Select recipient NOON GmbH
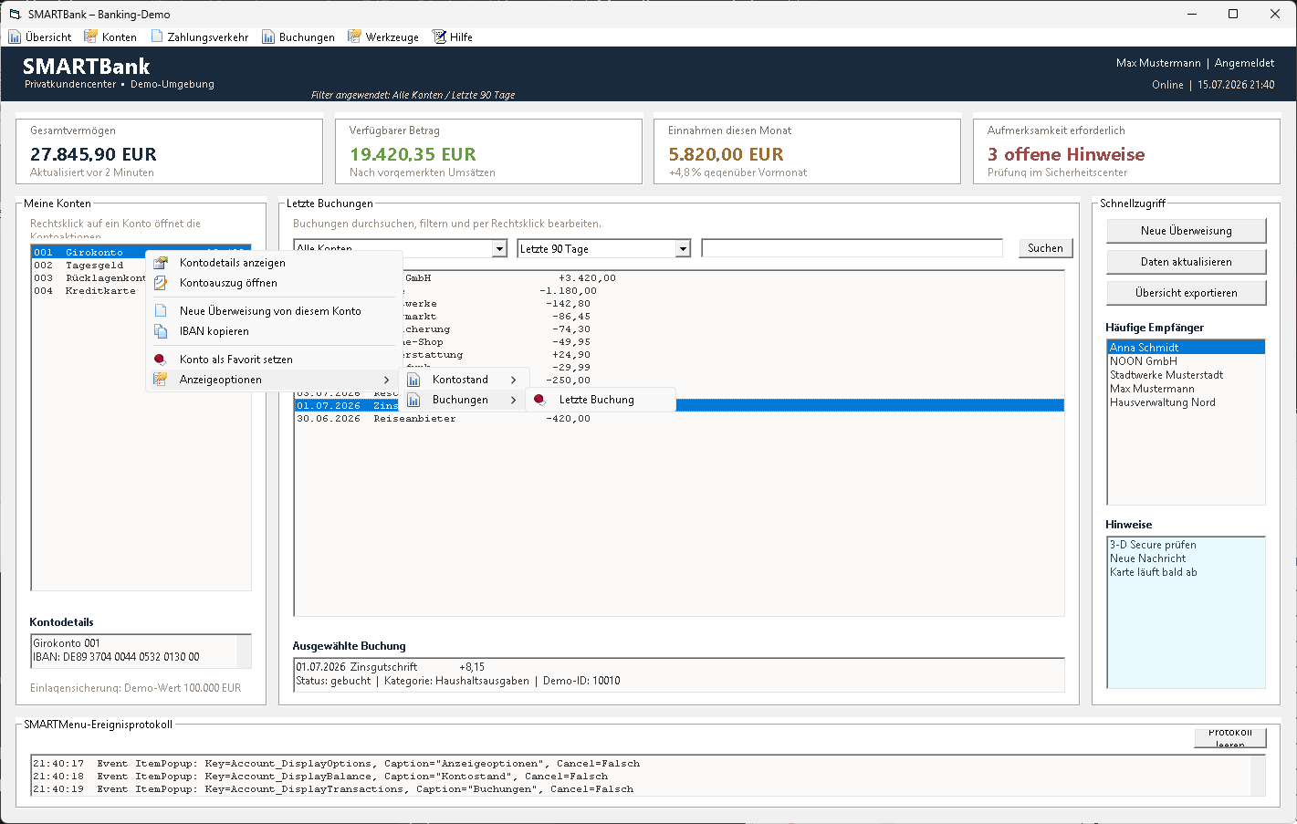The height and width of the screenshot is (824, 1297). click(x=1186, y=361)
